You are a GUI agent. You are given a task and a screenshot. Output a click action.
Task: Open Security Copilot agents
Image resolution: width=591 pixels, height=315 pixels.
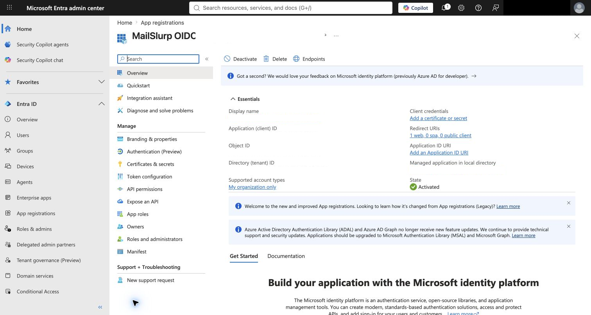click(43, 45)
